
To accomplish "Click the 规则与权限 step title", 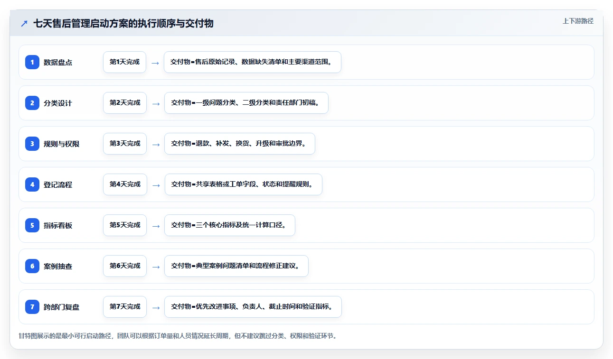I will (x=62, y=144).
